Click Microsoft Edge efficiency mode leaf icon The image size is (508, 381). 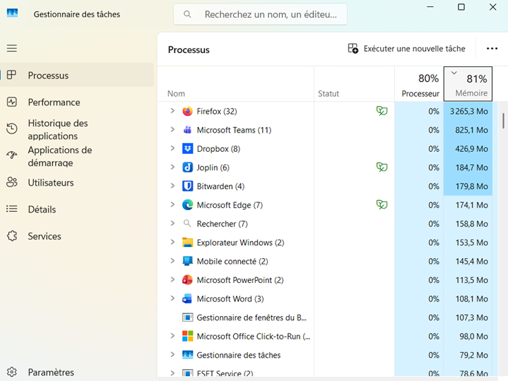tap(382, 205)
